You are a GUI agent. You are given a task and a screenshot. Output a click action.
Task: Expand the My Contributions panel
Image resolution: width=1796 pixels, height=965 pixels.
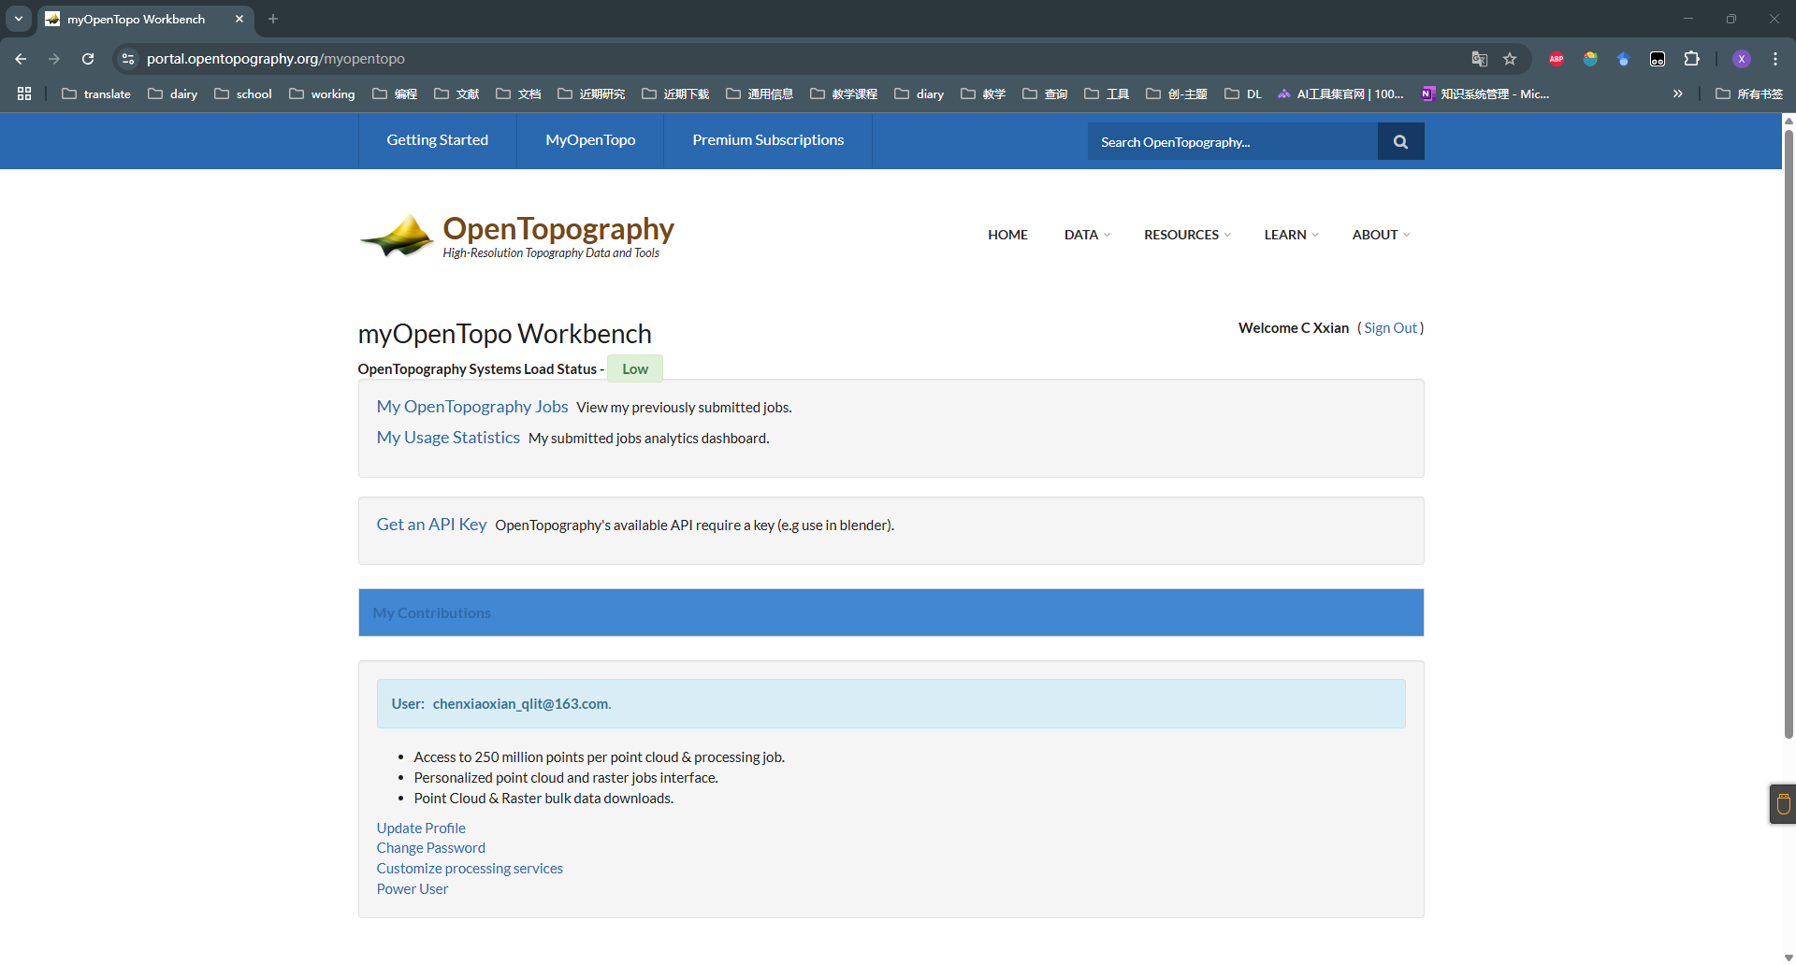891,612
